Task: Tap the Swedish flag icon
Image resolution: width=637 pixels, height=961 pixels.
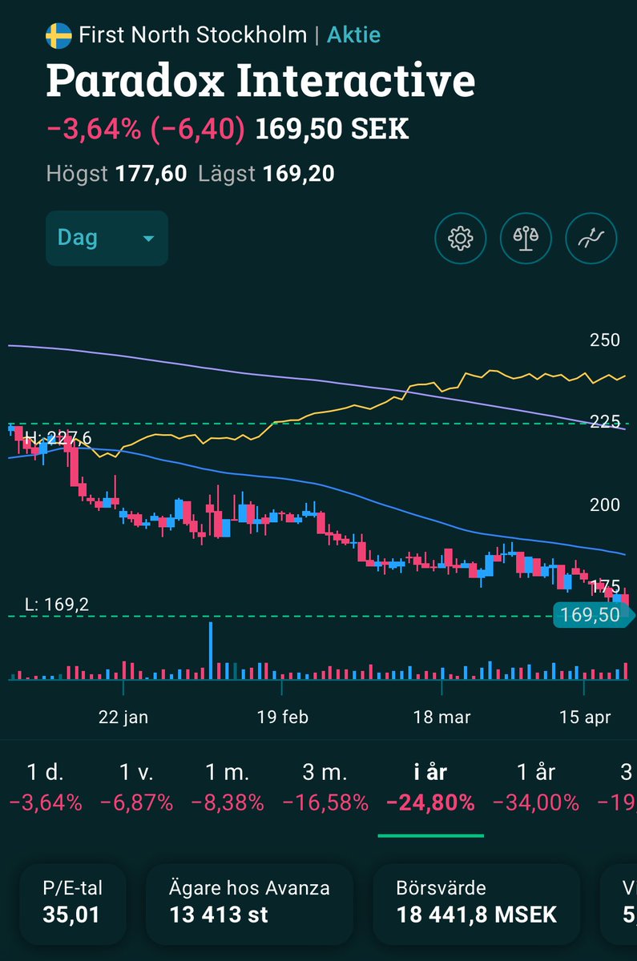Action: pos(58,35)
